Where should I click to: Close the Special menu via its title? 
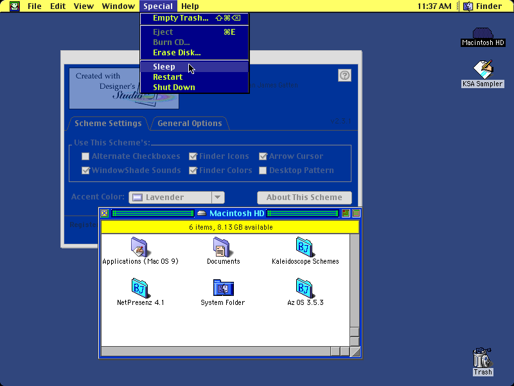coord(158,6)
